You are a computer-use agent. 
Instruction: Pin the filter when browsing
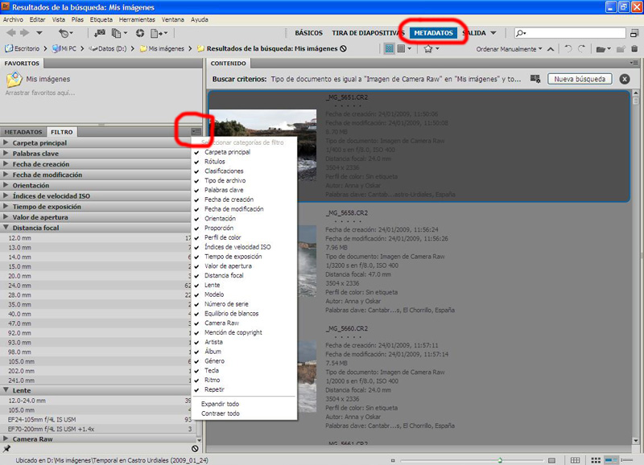(6, 449)
